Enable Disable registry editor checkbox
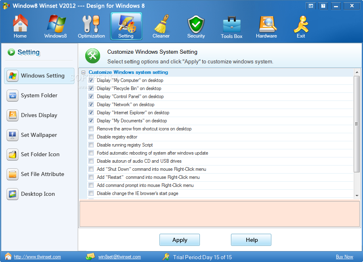Viewport: 363px width, 262px height. (91, 137)
